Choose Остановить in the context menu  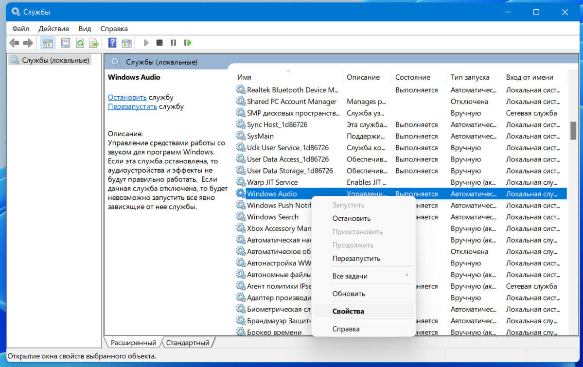tap(363, 218)
